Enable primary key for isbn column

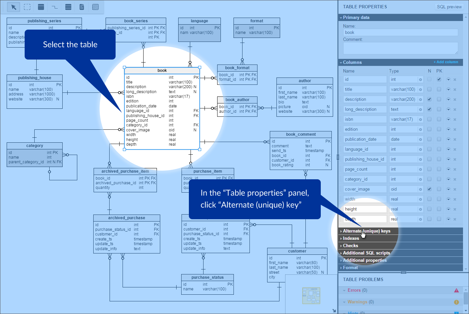tap(439, 119)
